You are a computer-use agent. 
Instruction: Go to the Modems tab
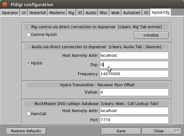point(57,13)
